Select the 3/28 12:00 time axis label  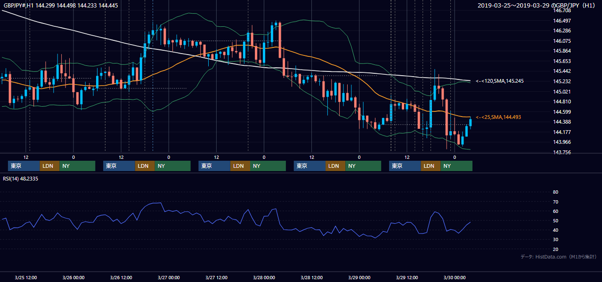click(x=311, y=277)
